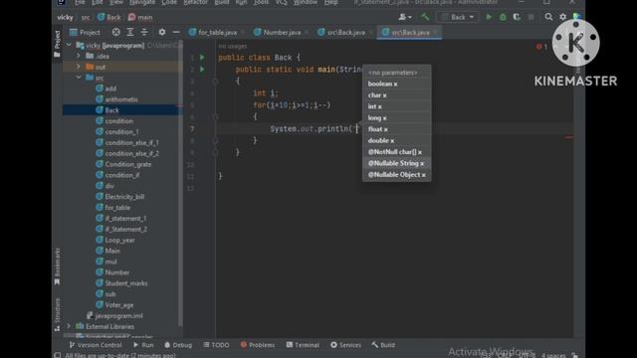Hide Project panel with minus icon
The height and width of the screenshot is (358, 637).
coord(176,32)
